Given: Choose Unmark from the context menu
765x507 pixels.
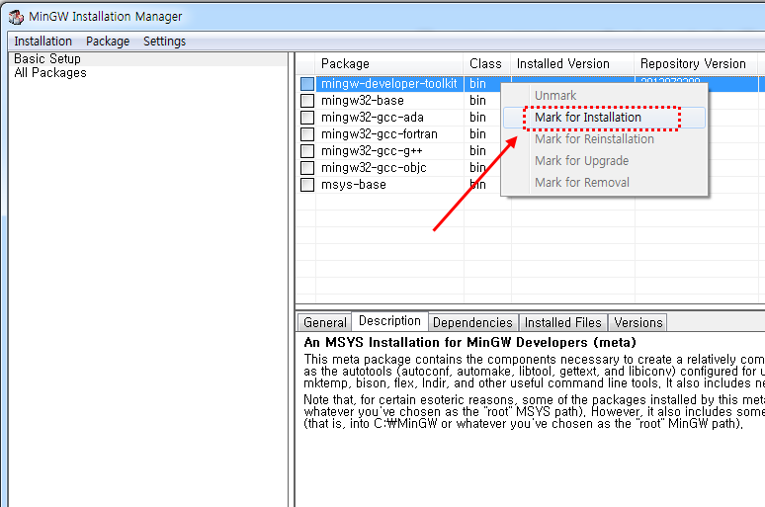Looking at the screenshot, I should pos(604,96).
